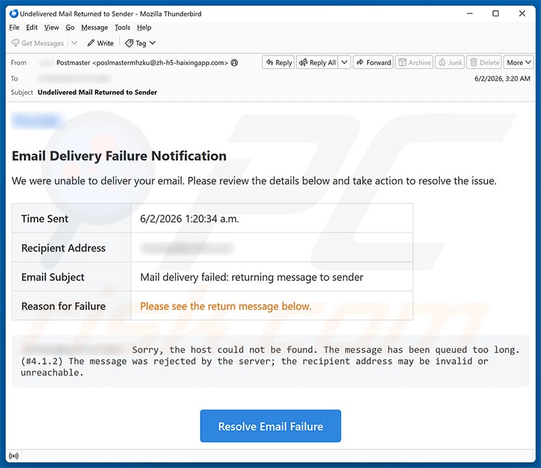The image size is (541, 468).
Task: Click 'Please see the return message below.'
Action: tap(226, 306)
